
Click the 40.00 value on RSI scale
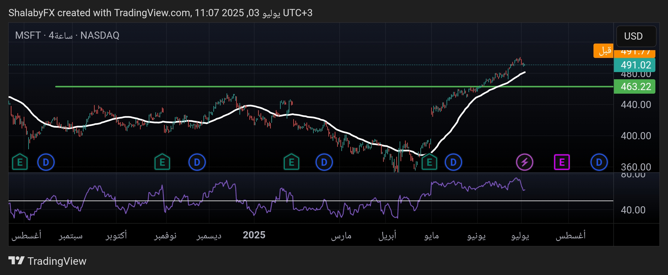[x=633, y=210]
